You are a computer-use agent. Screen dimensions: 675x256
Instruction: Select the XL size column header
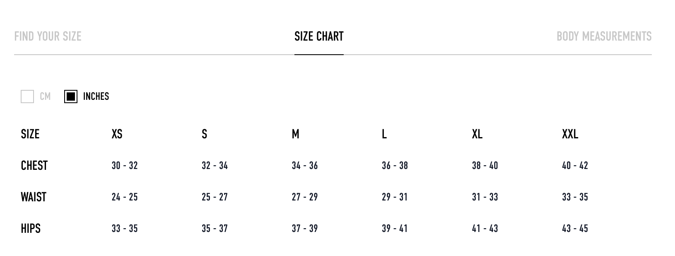[x=477, y=134]
